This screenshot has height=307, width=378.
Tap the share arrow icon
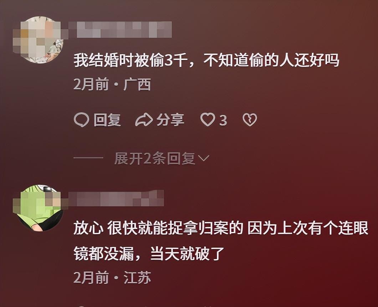144,120
